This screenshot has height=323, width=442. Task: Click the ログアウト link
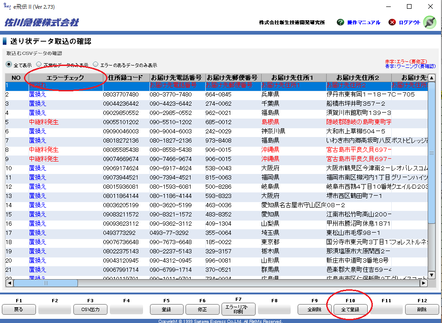click(410, 23)
